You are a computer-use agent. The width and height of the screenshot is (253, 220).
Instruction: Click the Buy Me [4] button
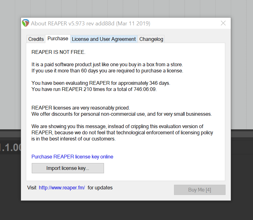200,190
